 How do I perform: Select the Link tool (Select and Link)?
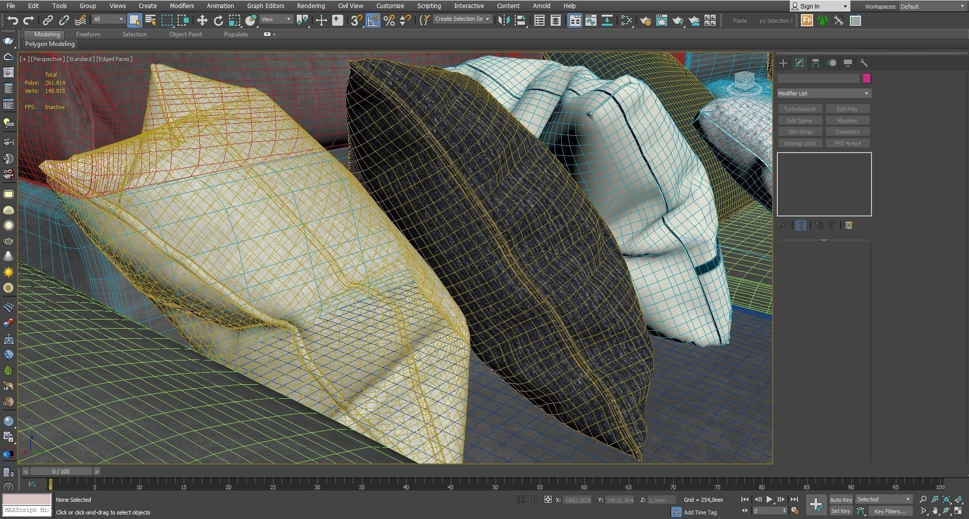click(x=47, y=20)
